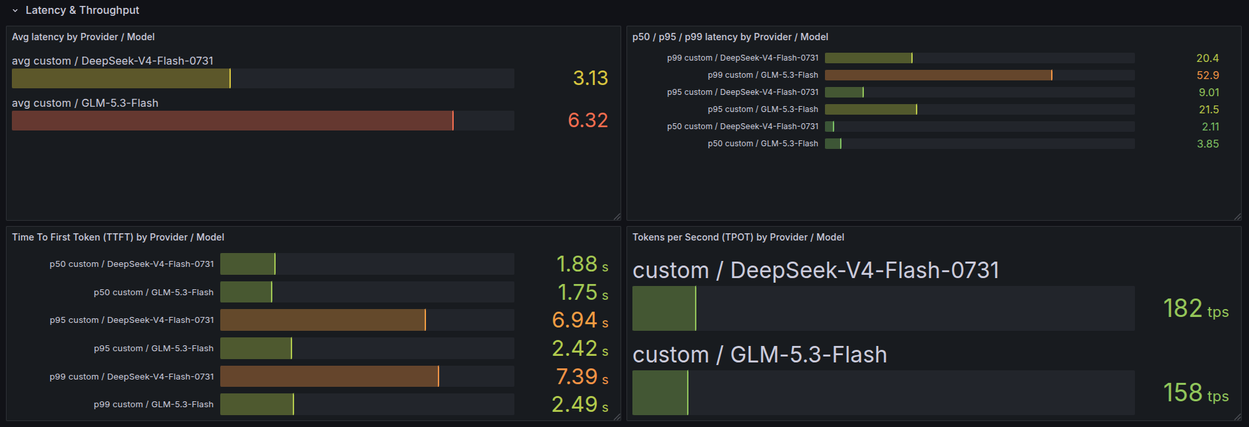
Task: Click TTFT value 1.88 s
Action: 582,264
